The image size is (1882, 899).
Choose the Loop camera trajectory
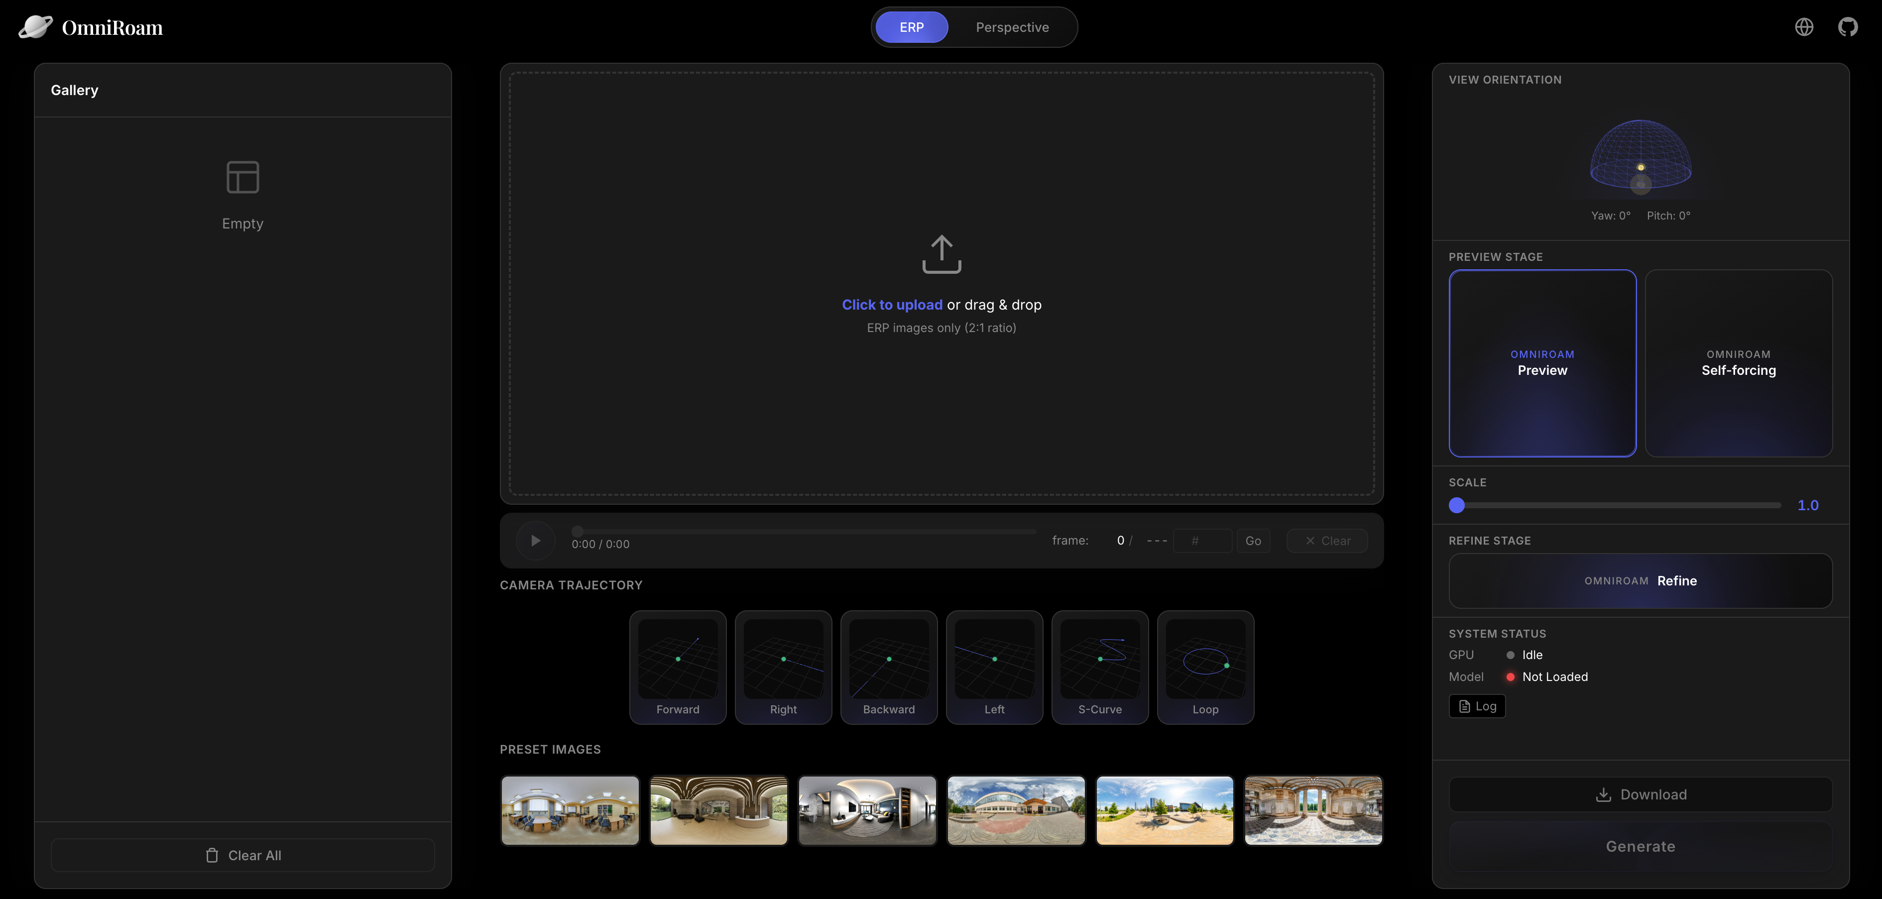pos(1205,667)
